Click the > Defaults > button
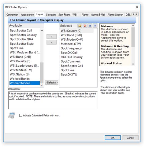The height and width of the screenshot is (147, 145). 51,83
